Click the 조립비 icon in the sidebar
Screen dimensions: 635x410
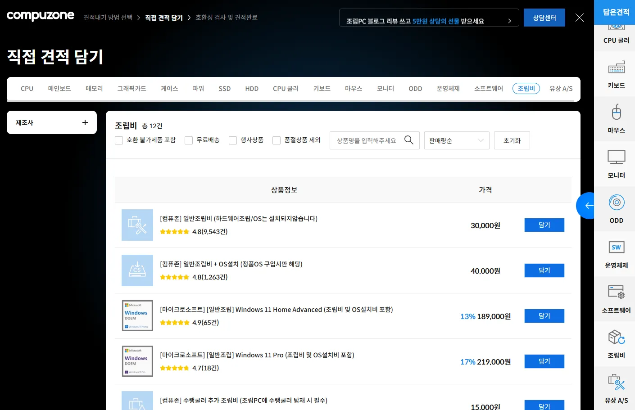615,344
